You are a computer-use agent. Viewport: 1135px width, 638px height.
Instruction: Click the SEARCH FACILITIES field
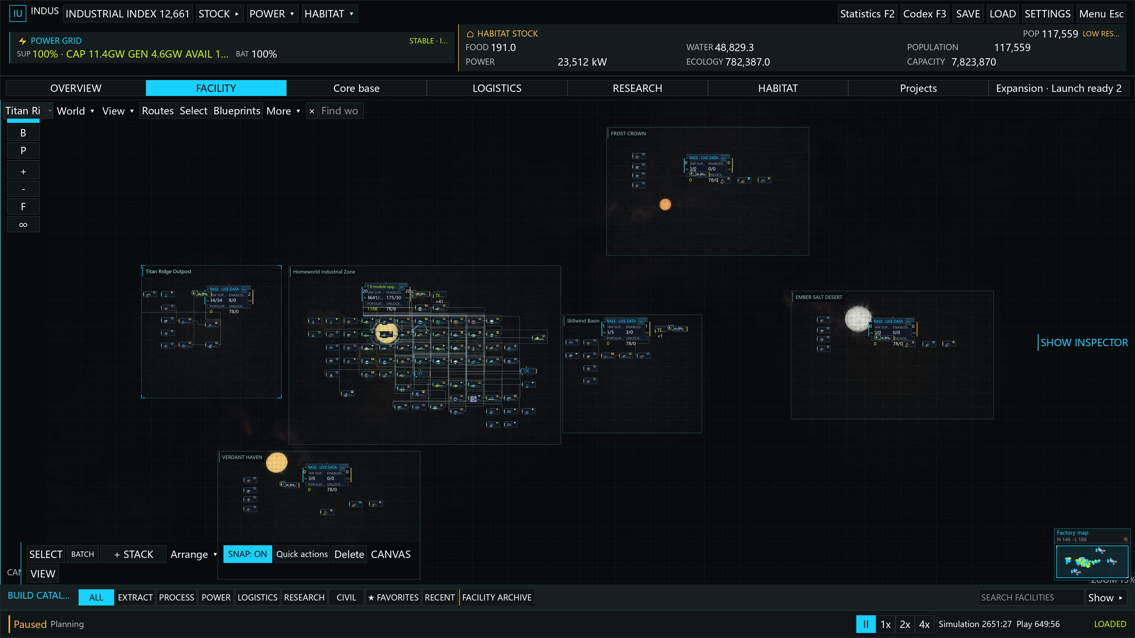(x=1031, y=598)
